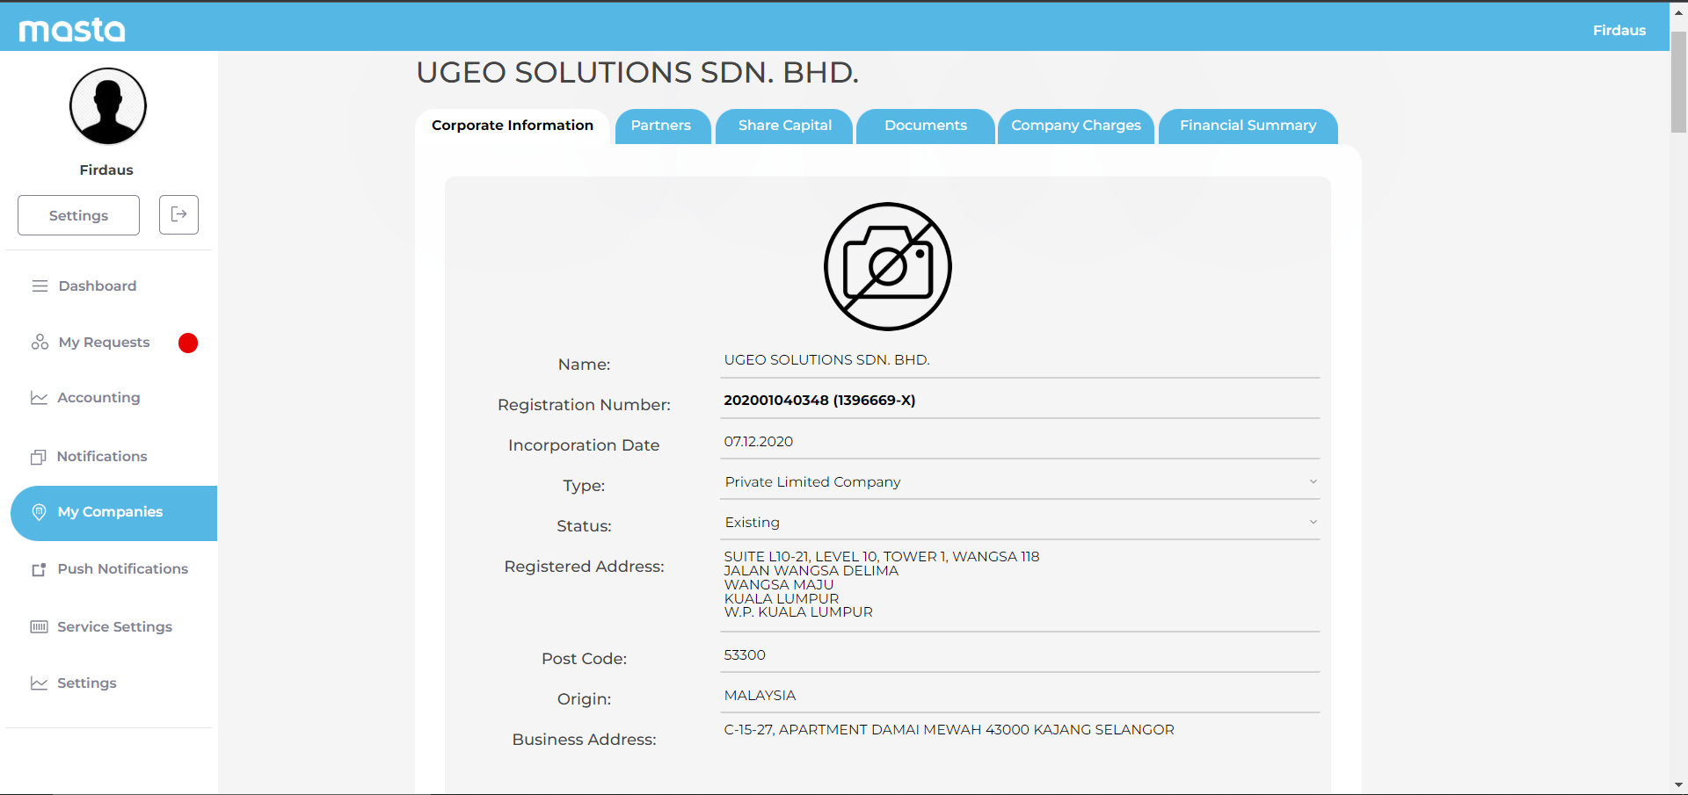Open Accounting section
This screenshot has height=795, width=1688.
coord(98,398)
